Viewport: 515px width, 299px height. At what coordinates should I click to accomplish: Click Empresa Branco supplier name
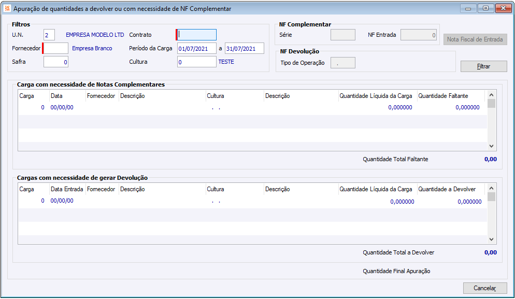pos(92,48)
